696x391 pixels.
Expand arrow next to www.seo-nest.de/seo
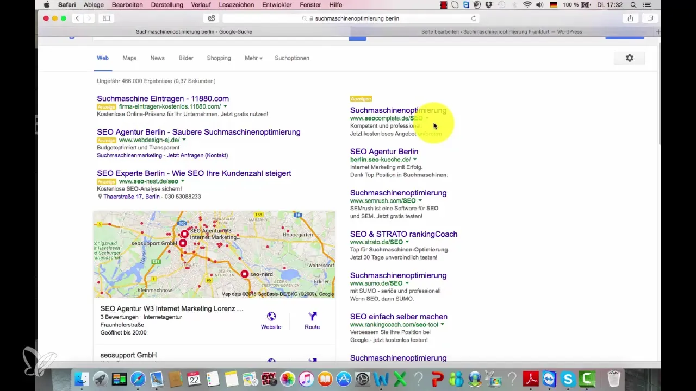183,181
